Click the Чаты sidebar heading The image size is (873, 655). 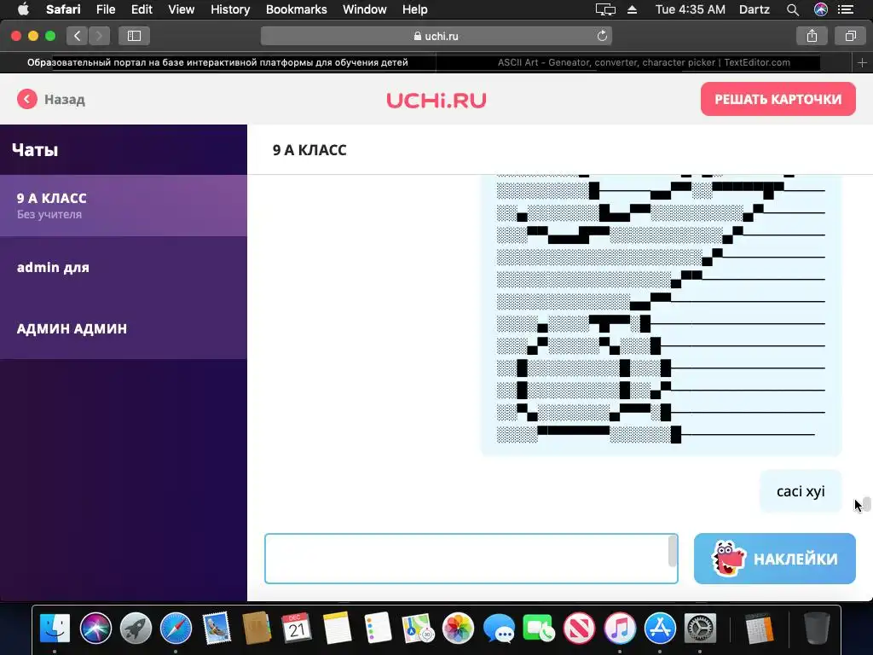pyautogui.click(x=35, y=150)
